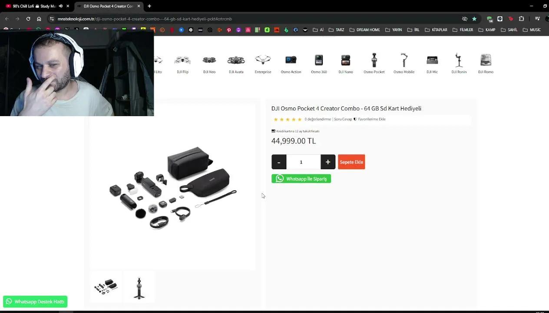Screen dimensions: 549x313
Task: Click the site info icon in address bar
Action: (x=52, y=19)
